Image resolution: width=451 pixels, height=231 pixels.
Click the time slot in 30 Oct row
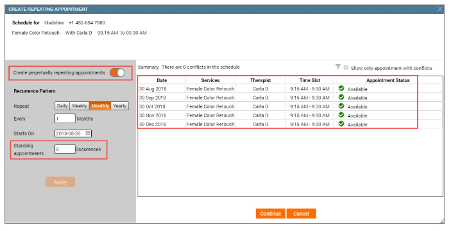(x=310, y=107)
